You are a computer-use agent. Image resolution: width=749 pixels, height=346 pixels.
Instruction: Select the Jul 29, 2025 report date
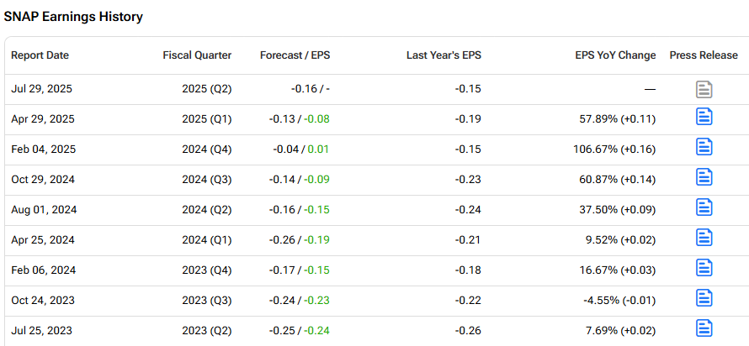[41, 89]
